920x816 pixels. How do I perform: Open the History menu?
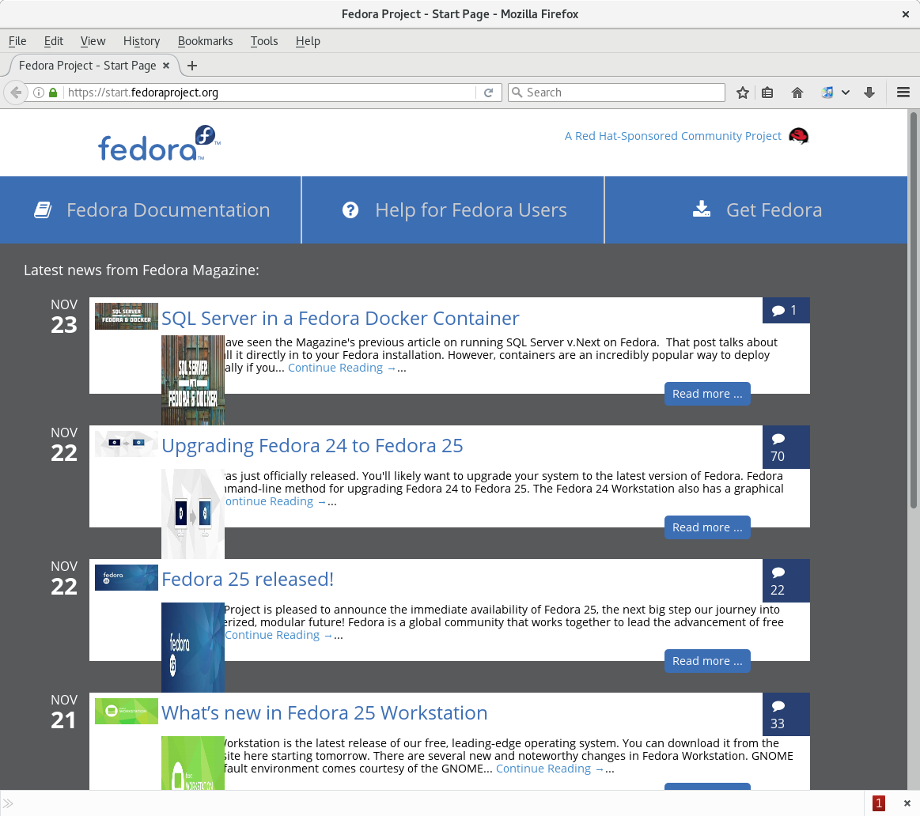142,41
